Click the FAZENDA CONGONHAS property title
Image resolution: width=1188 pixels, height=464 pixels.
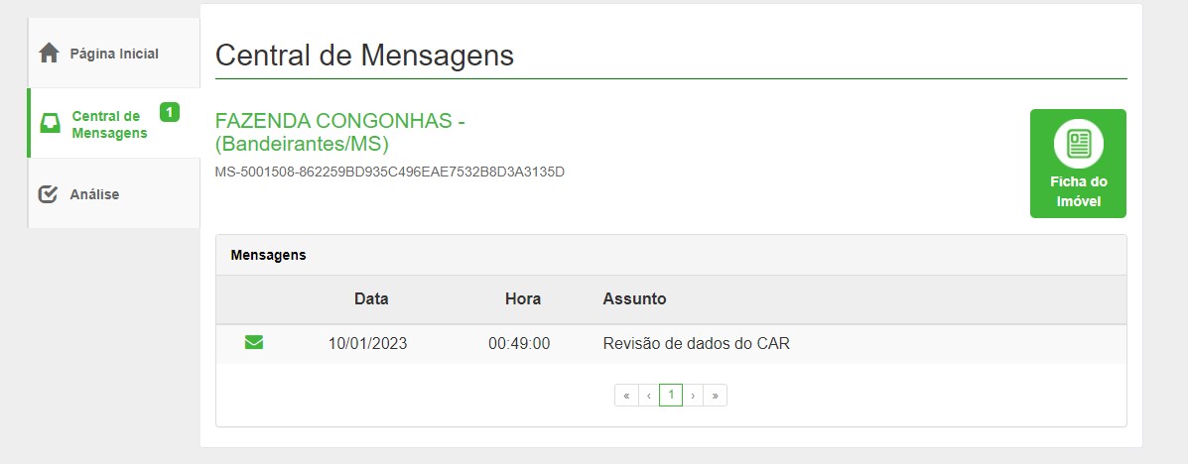coord(340,132)
